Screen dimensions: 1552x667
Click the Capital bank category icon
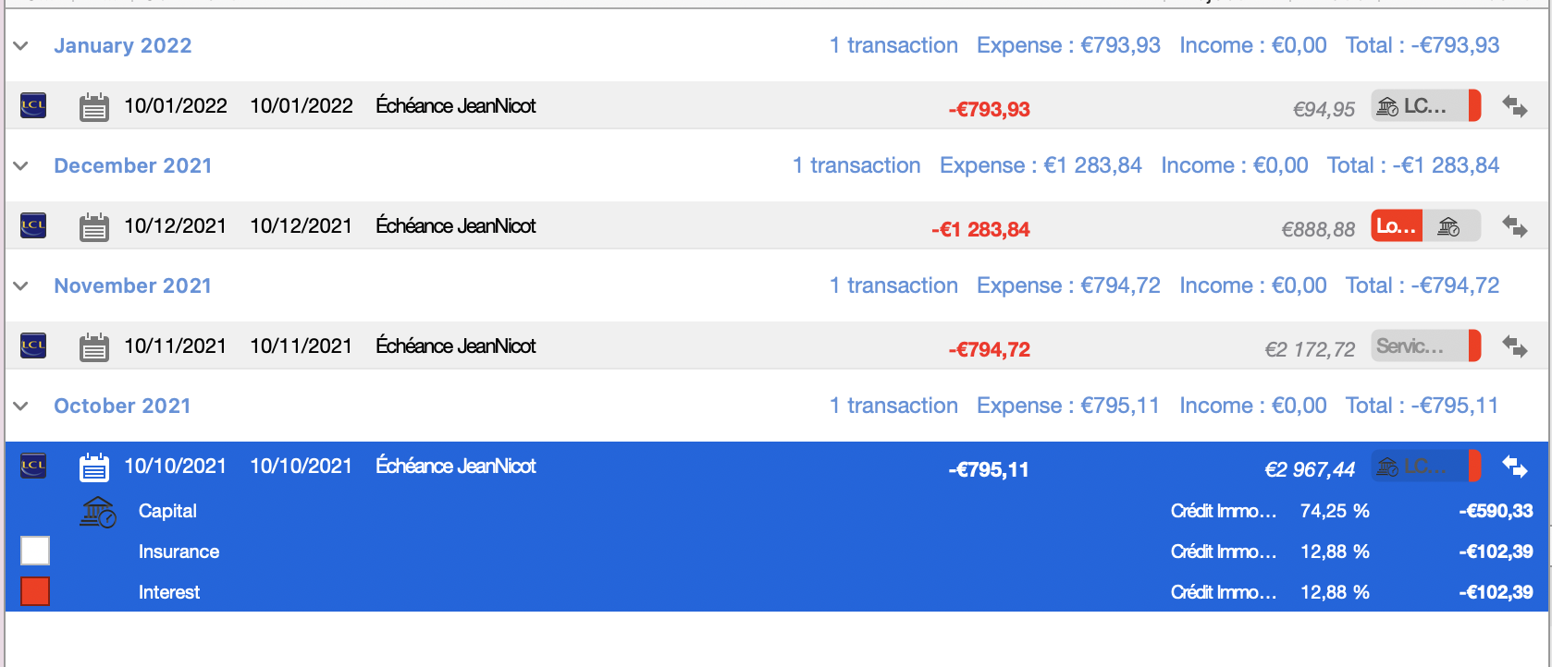(x=98, y=512)
